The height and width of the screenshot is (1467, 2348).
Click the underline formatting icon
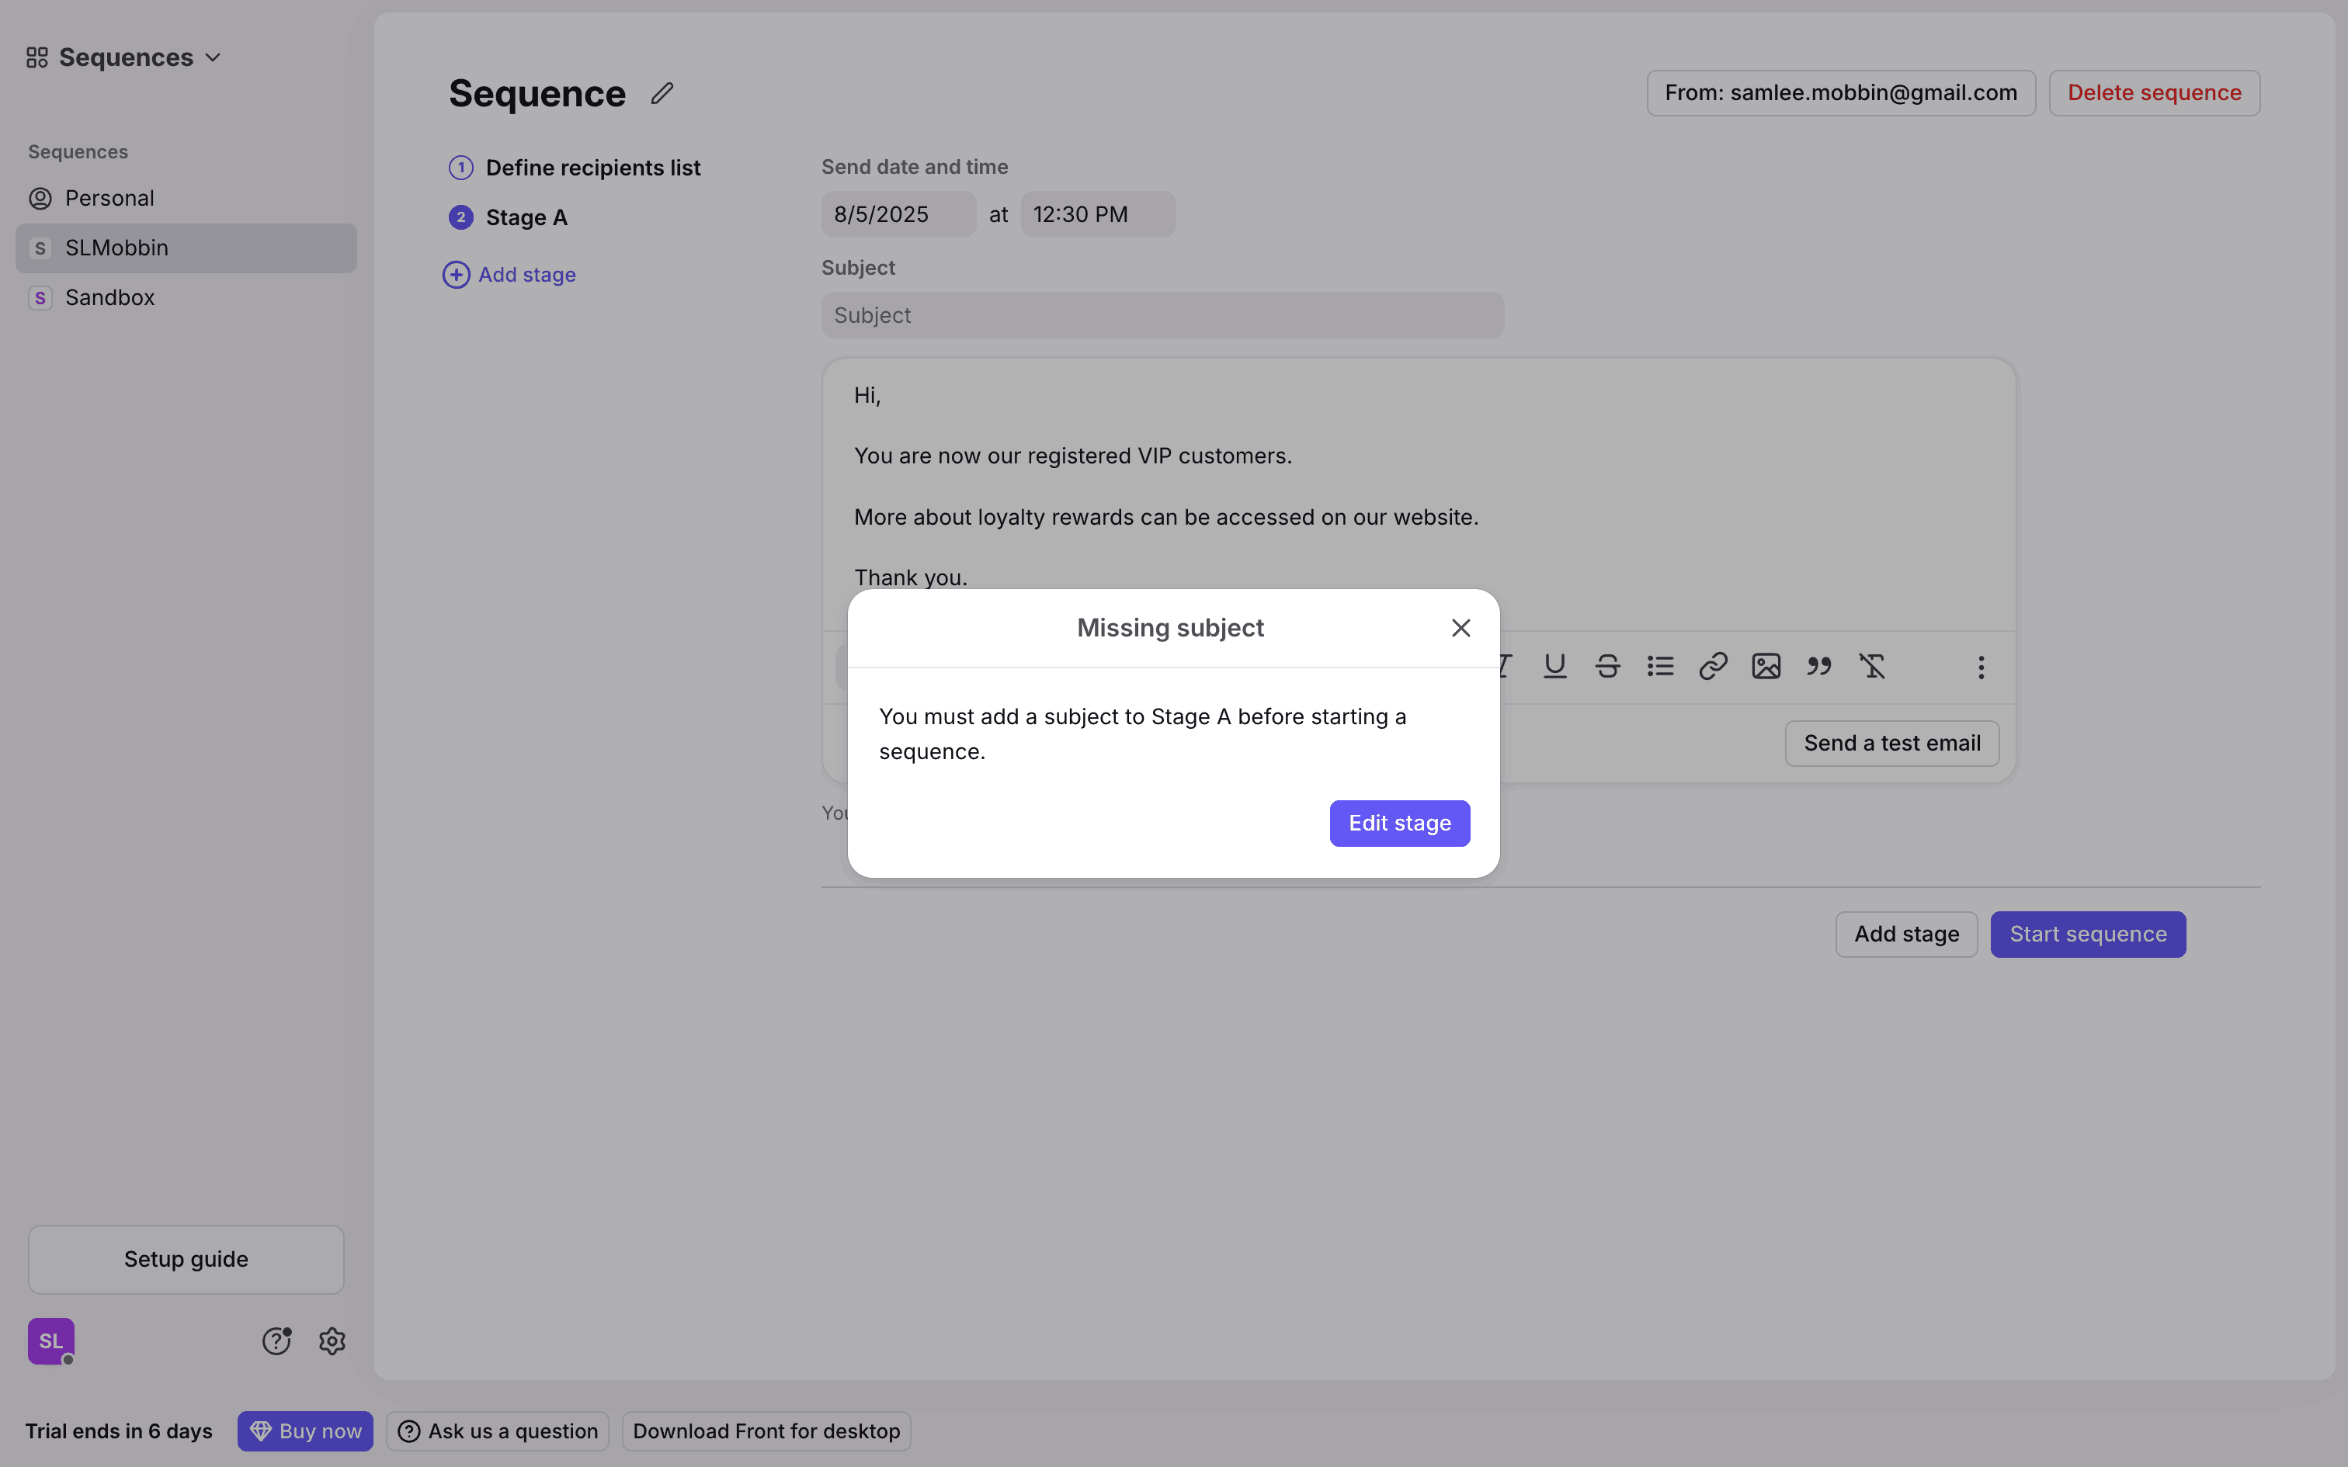pos(1554,667)
